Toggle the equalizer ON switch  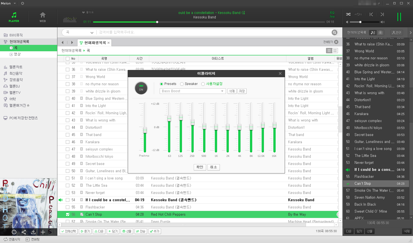[x=141, y=88]
